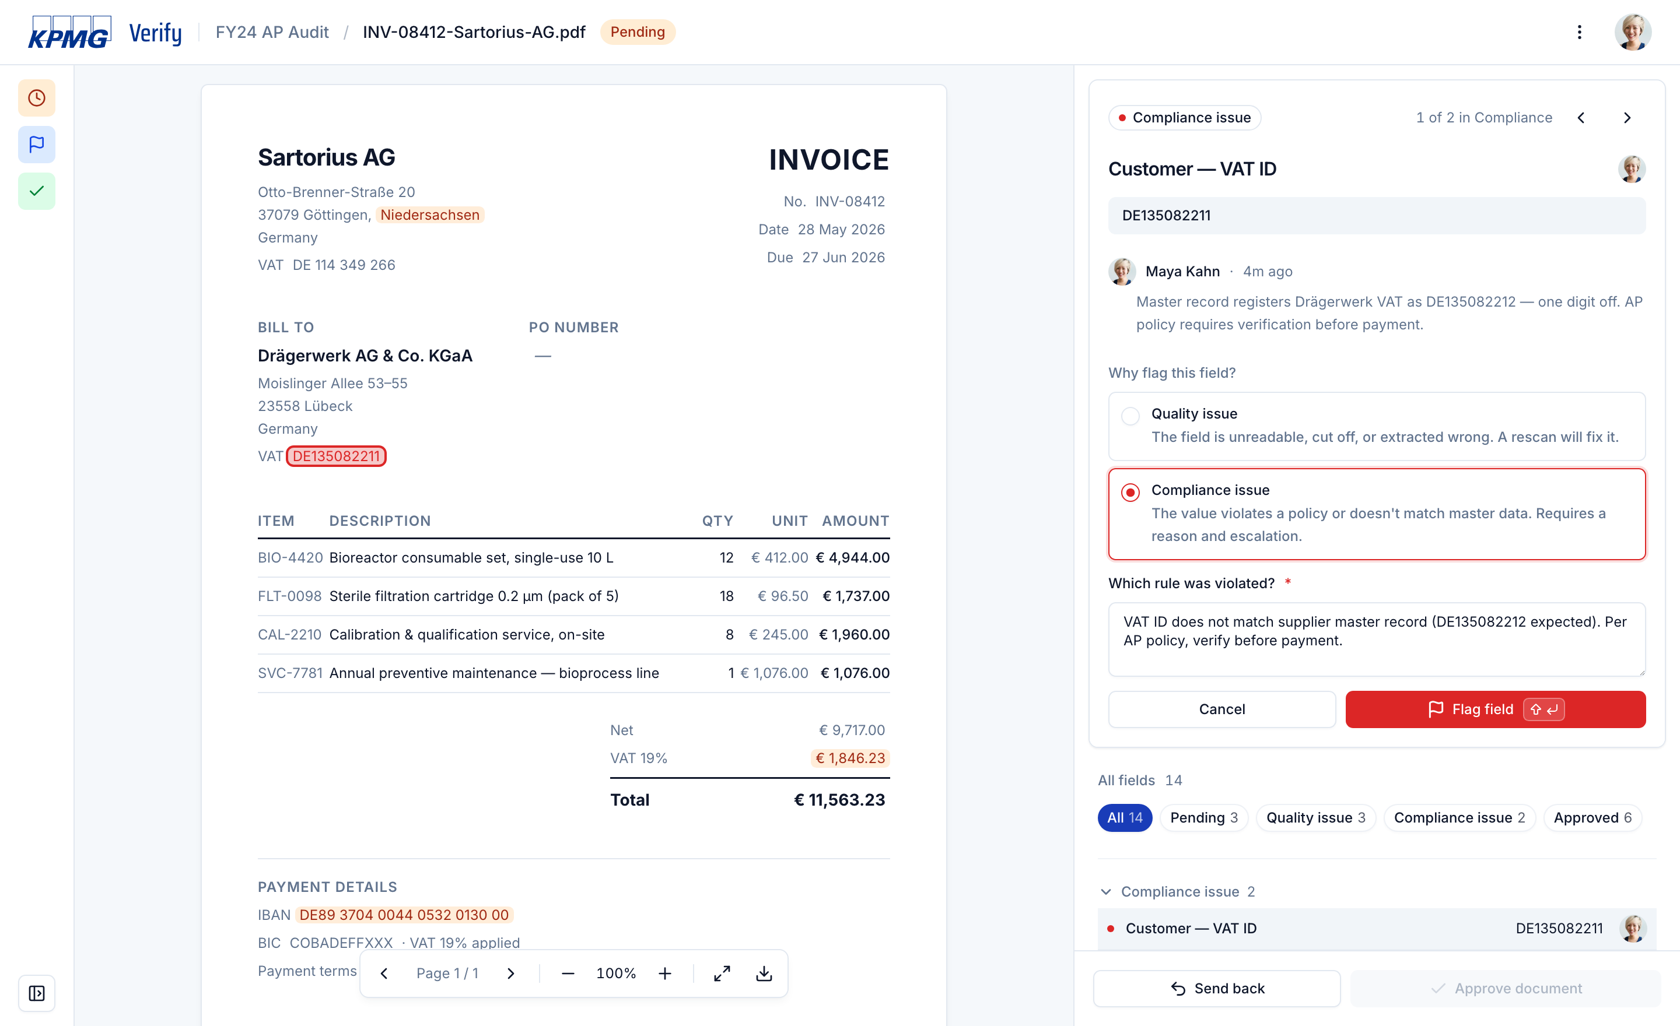Click item code FLT-0098

[x=289, y=596]
